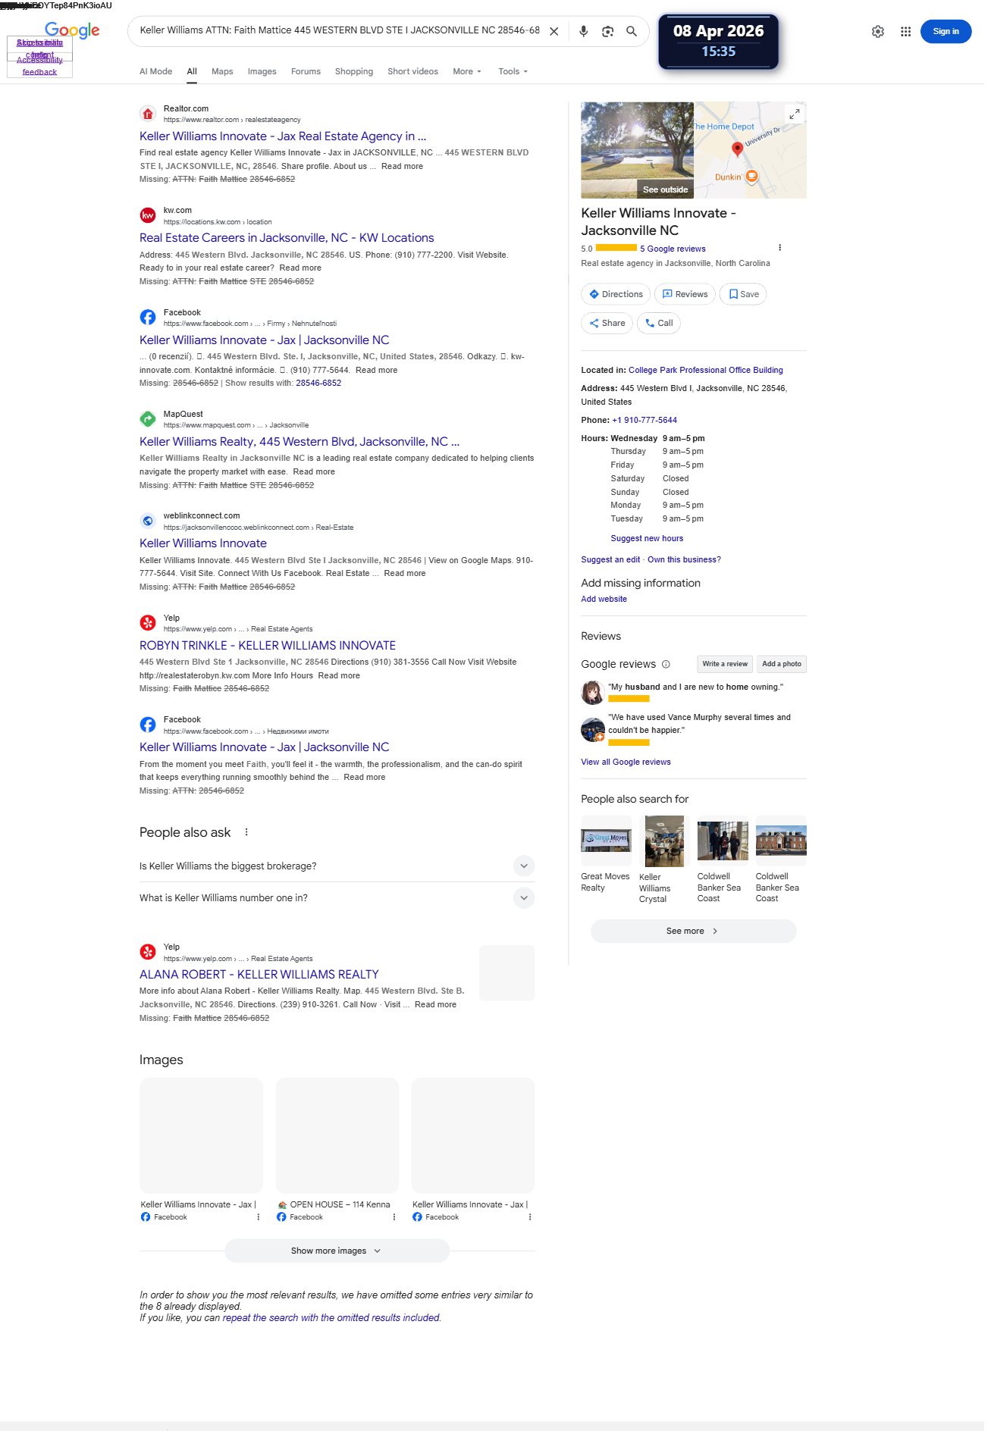Open 'Suggest new hours' link
The height and width of the screenshot is (1431, 991).
coord(647,538)
